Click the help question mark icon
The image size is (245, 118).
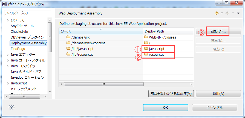(11, 107)
